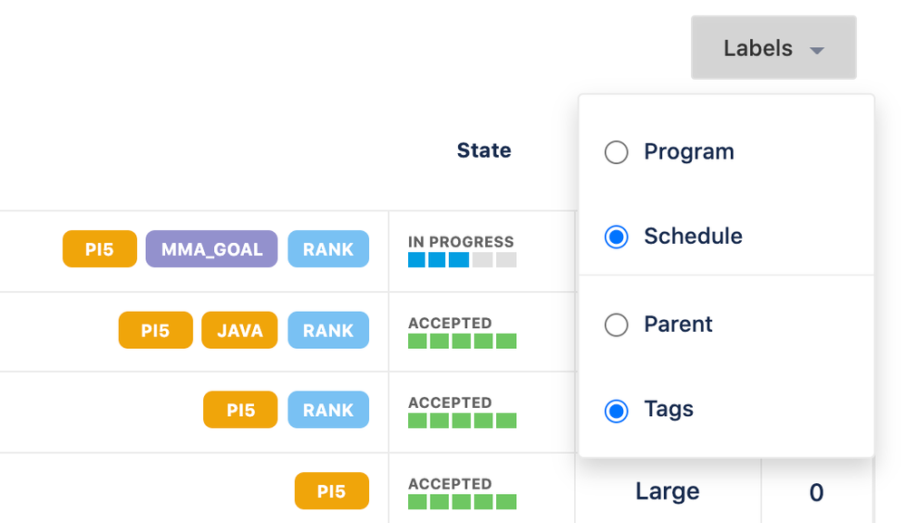The width and height of the screenshot is (906, 523).
Task: Click RANK tag beside the JAVA tag
Action: point(328,330)
